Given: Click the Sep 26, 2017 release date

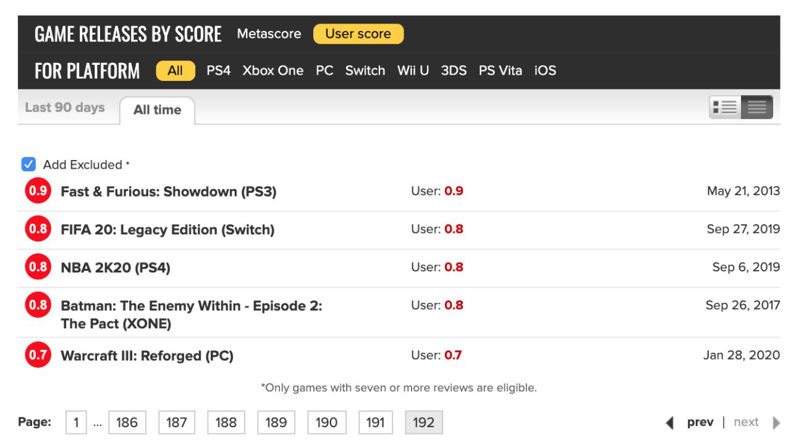Looking at the screenshot, I should (743, 305).
